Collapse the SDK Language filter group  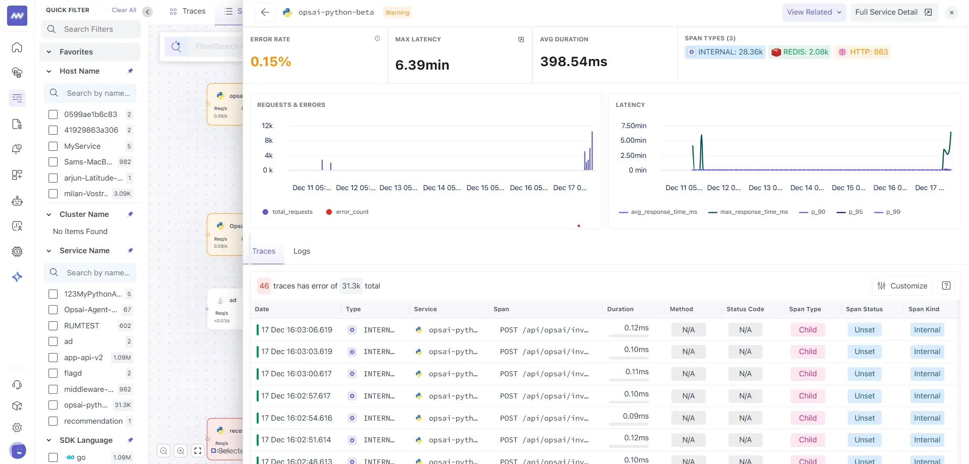click(49, 440)
